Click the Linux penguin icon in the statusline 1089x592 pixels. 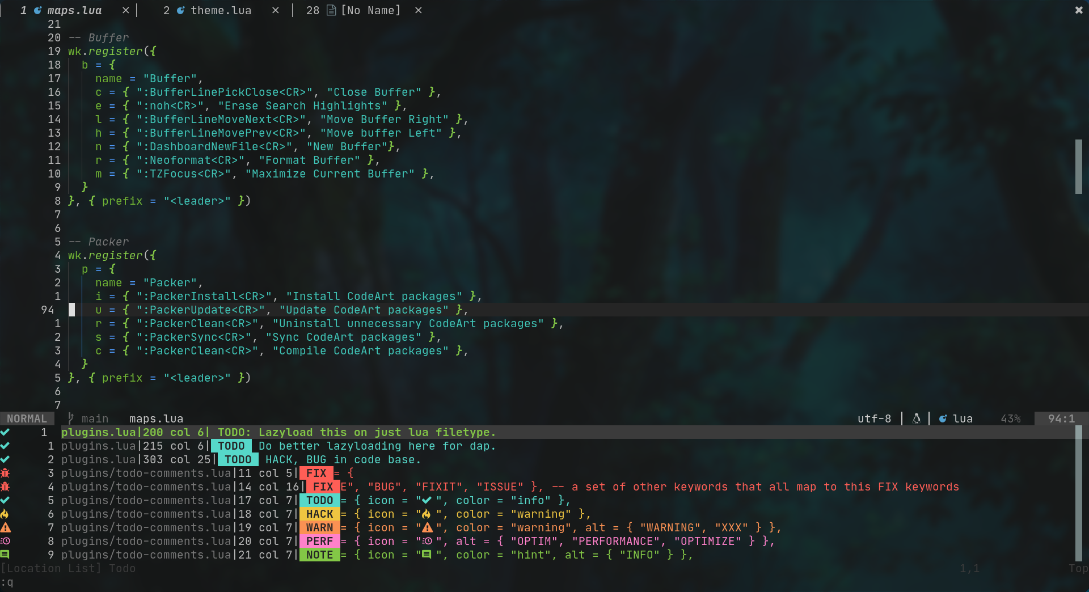pos(916,418)
